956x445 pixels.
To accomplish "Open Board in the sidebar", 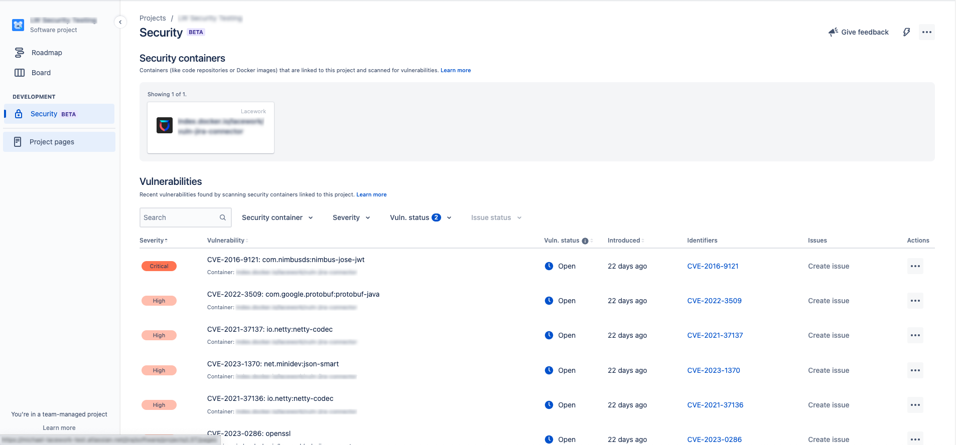I will 59,73.
